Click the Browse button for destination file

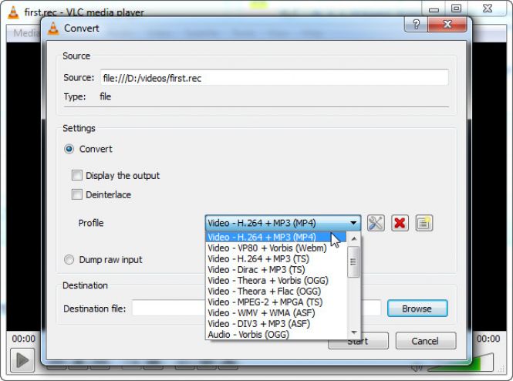(417, 309)
